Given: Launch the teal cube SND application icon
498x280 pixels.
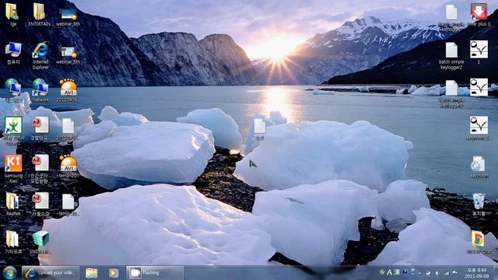Looking at the screenshot, I should [40, 239].
